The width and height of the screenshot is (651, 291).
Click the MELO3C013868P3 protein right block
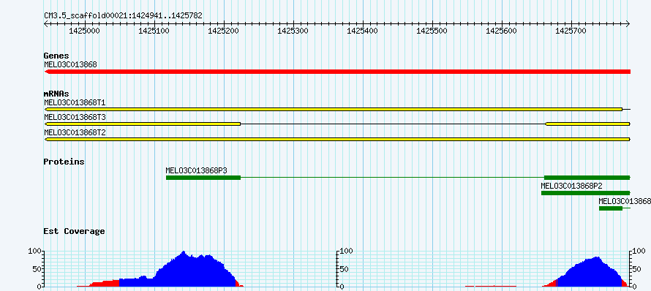click(x=587, y=178)
